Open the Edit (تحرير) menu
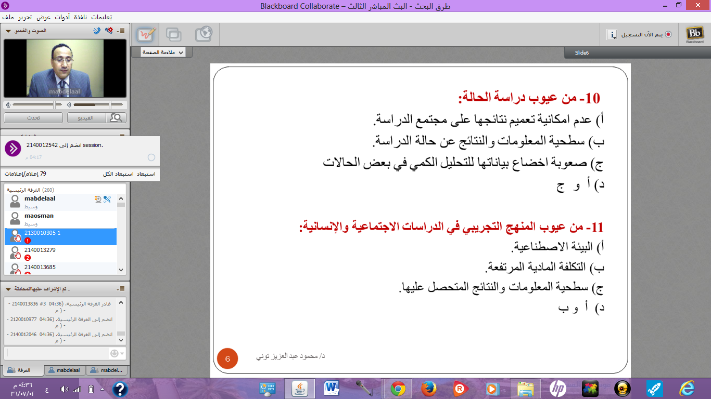711x399 pixels. (26, 17)
